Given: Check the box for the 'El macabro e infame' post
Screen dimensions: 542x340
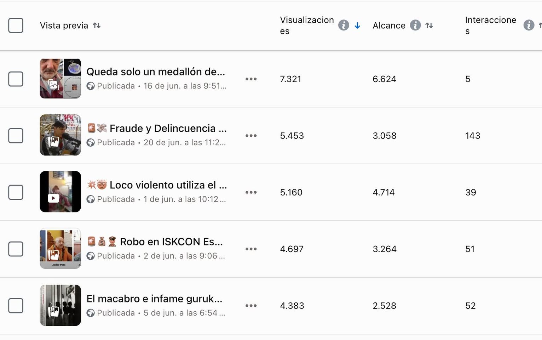Looking at the screenshot, I should (16, 306).
